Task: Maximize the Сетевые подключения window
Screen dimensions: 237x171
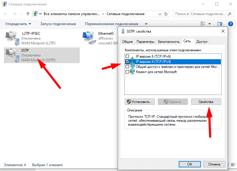Action: tap(217, 4)
